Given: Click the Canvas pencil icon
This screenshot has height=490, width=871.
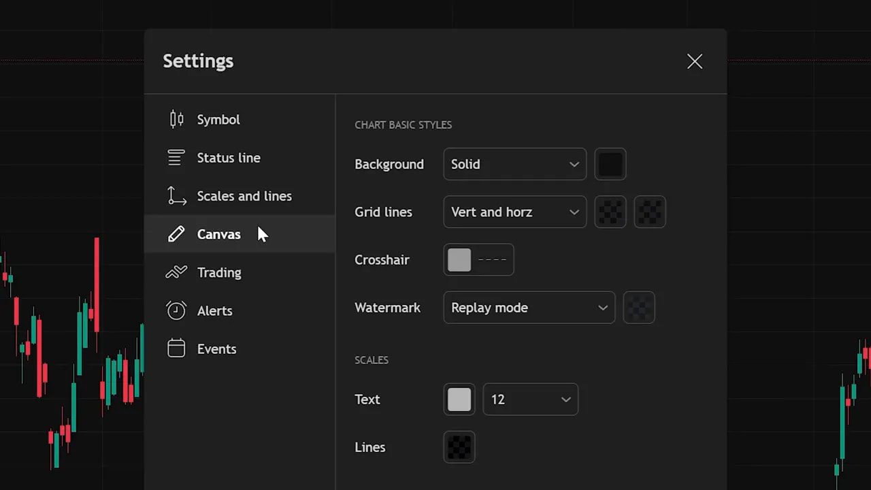Looking at the screenshot, I should pos(176,233).
